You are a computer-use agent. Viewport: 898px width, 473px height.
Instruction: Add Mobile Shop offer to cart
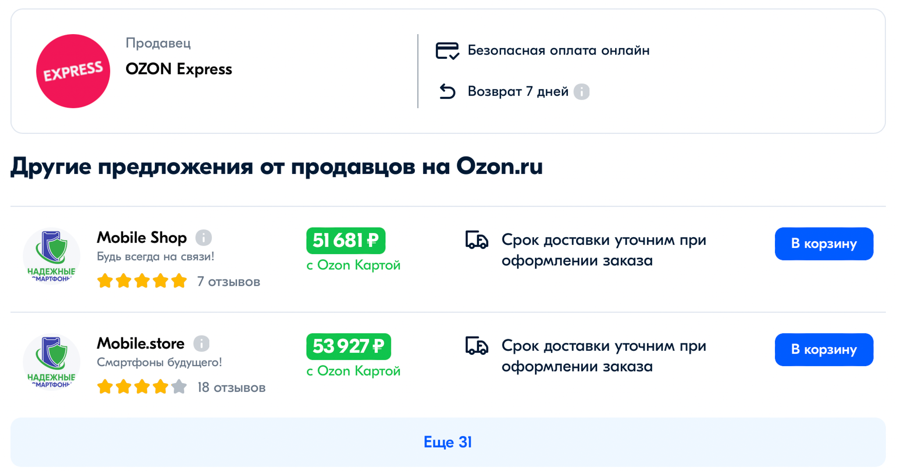(823, 244)
